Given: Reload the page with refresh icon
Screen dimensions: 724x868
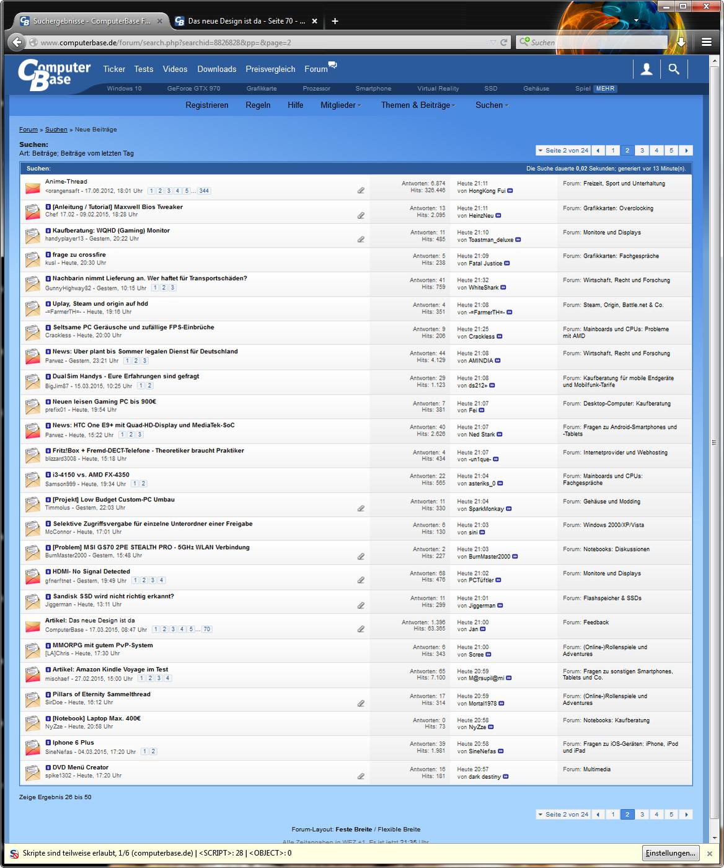Looking at the screenshot, I should coord(504,42).
